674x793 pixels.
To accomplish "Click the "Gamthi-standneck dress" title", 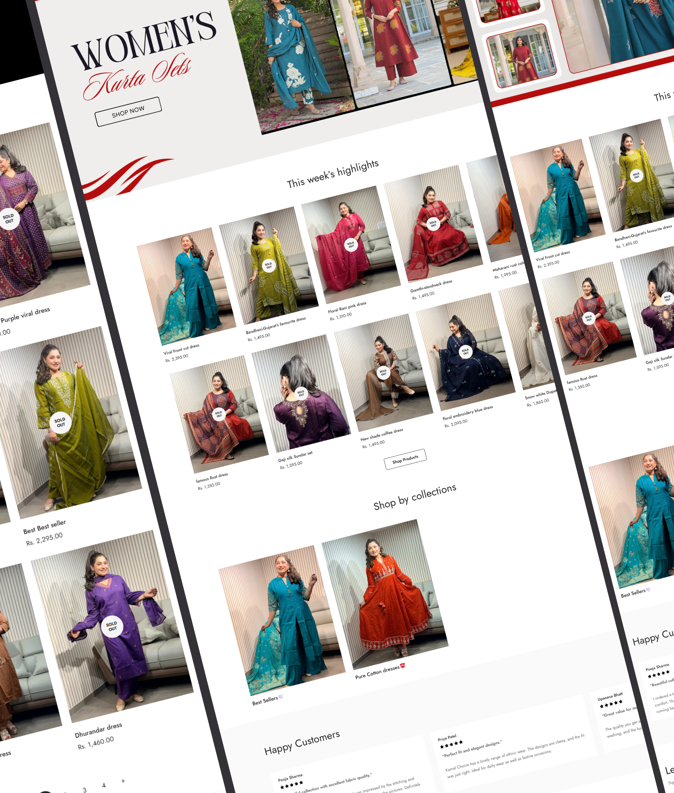I will (431, 286).
